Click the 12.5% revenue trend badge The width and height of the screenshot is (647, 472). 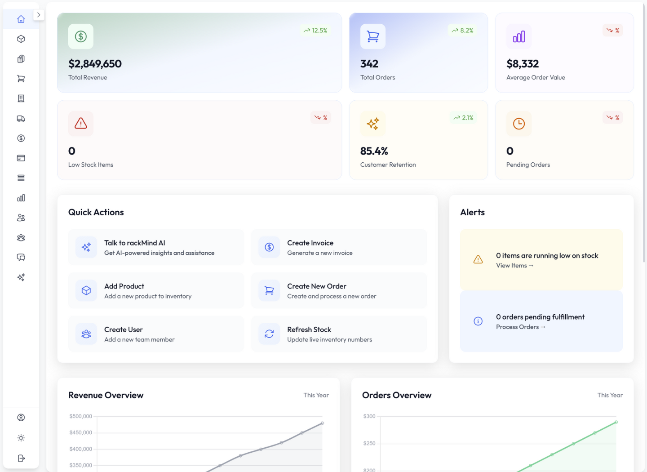click(x=315, y=31)
